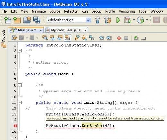167x140 pixels.
Task: Click the gray stop build button
Action: [156, 20]
